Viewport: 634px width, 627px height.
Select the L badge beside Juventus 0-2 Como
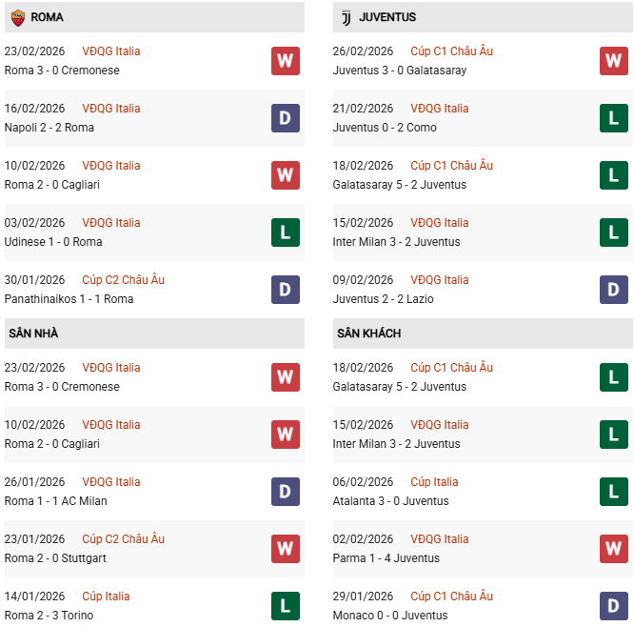tap(613, 118)
